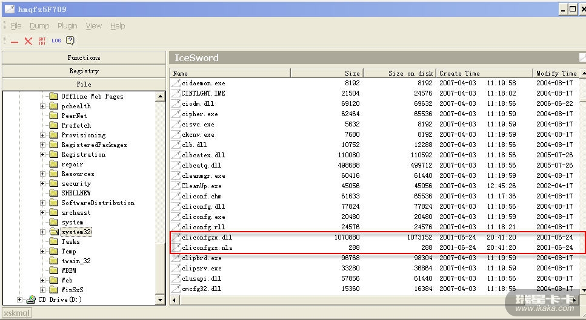Select the CD Drive (D:) icon
Screen dimensions: 586x320
(31, 299)
